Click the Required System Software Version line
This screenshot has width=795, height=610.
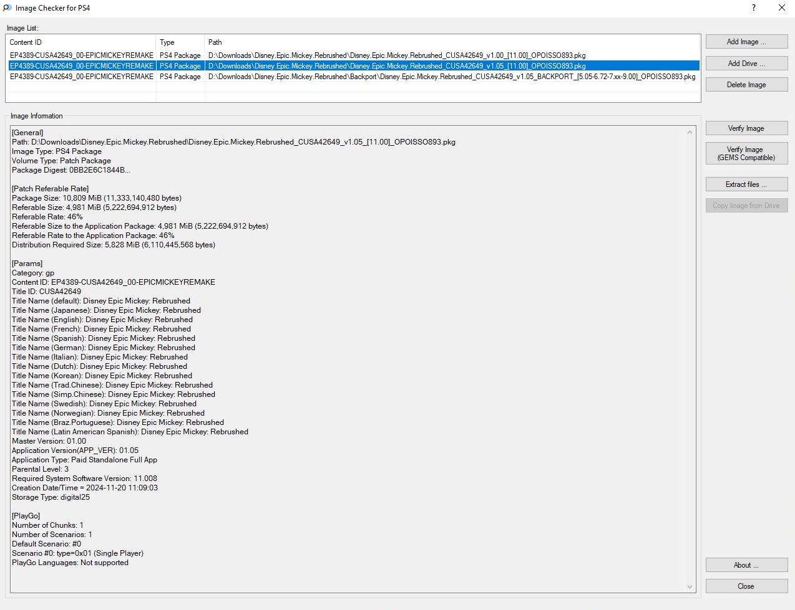tap(85, 479)
